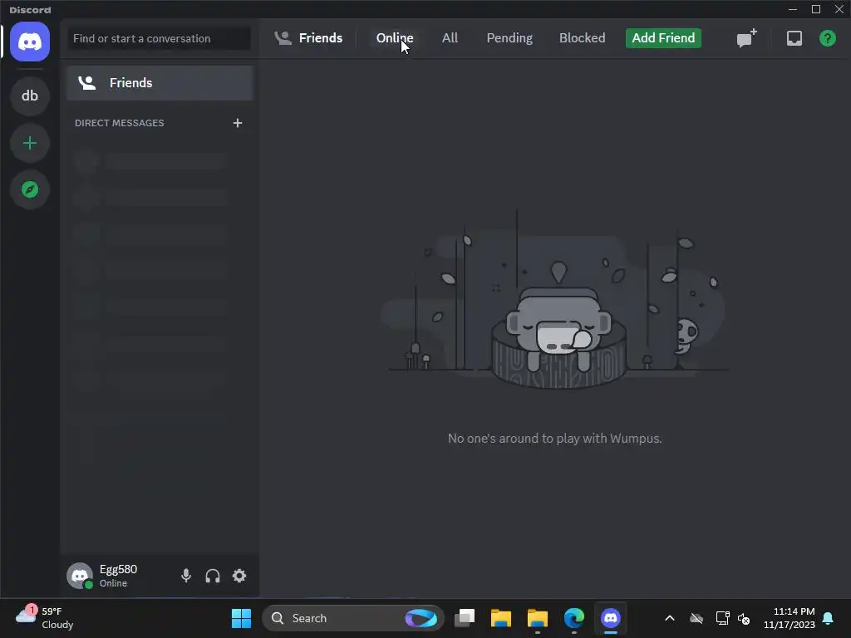Image resolution: width=851 pixels, height=638 pixels.
Task: Open Windows Start menu
Action: [241, 618]
